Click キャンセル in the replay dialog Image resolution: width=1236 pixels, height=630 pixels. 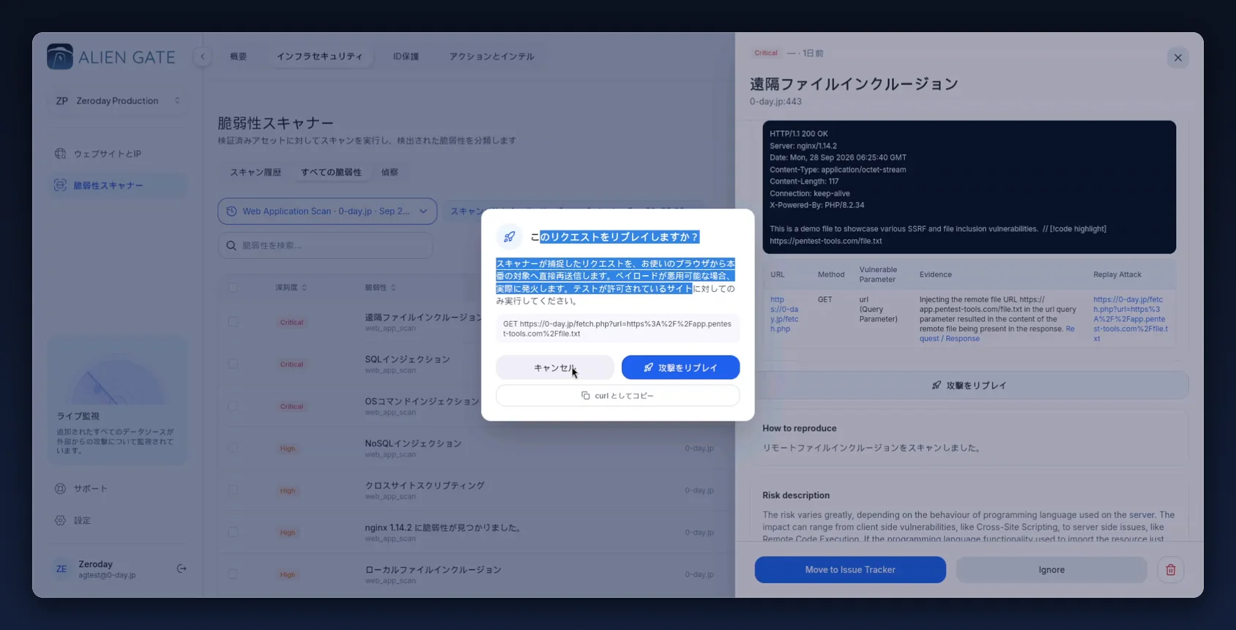pyautogui.click(x=555, y=367)
